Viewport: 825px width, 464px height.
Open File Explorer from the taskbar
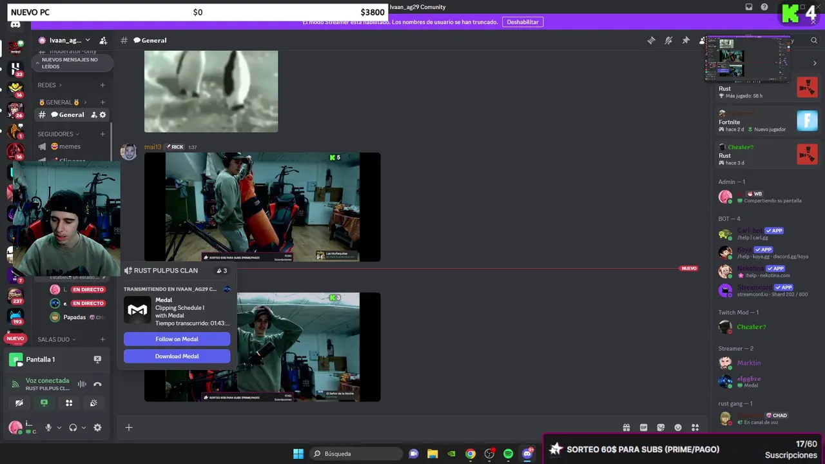[432, 454]
